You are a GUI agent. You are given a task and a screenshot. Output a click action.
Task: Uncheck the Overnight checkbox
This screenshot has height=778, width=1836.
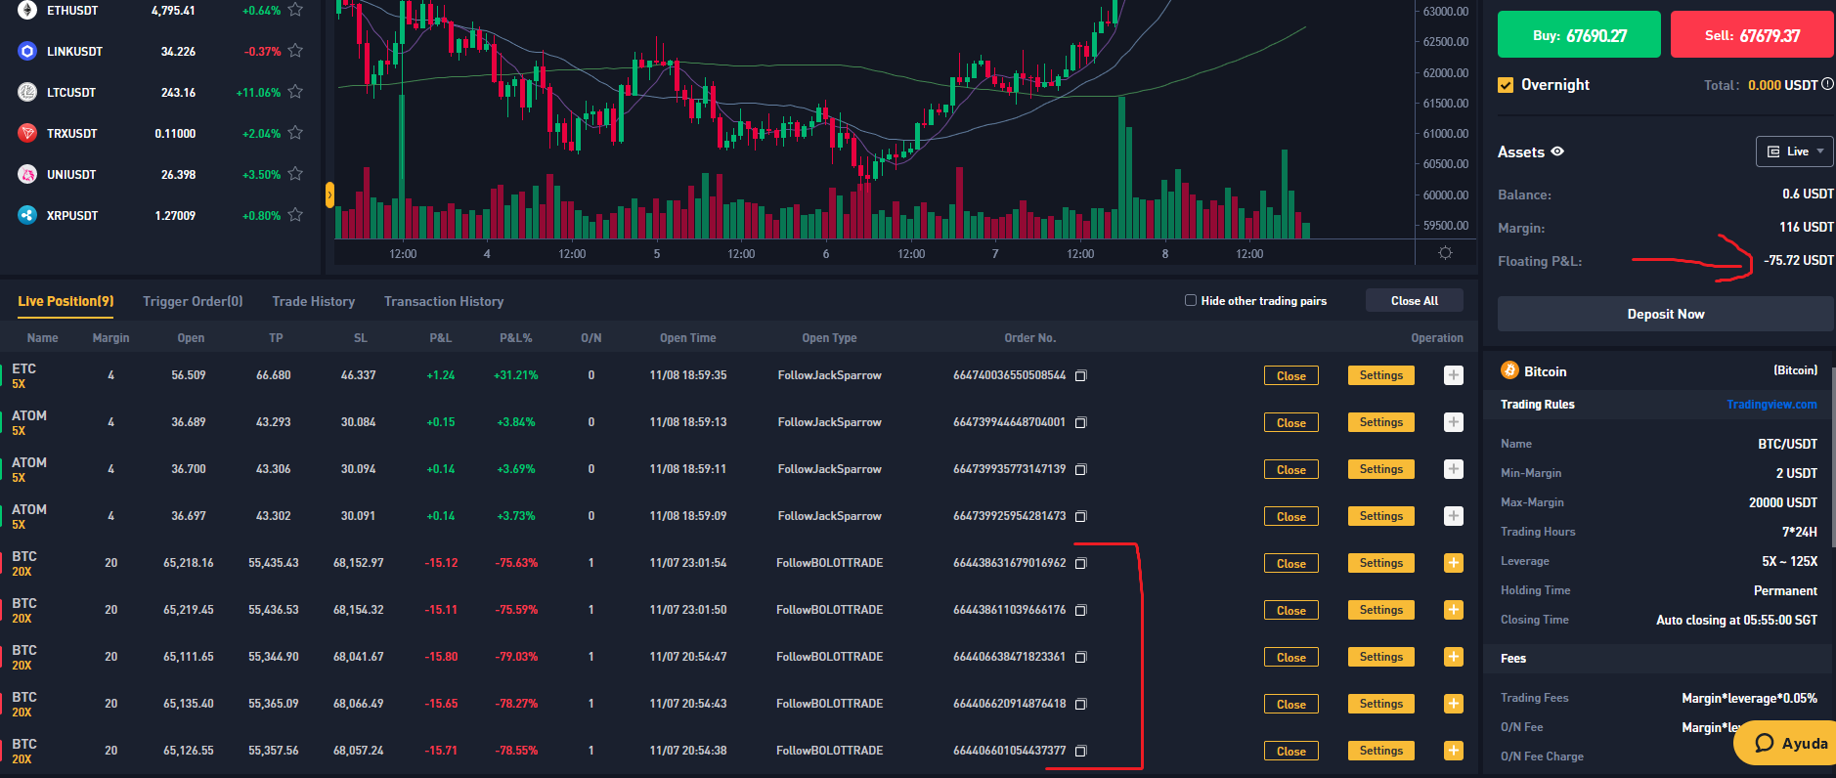point(1506,85)
